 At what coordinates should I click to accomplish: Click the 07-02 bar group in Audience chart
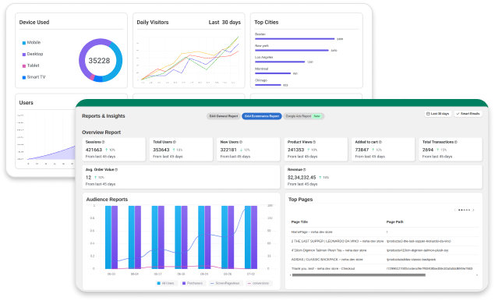251,237
